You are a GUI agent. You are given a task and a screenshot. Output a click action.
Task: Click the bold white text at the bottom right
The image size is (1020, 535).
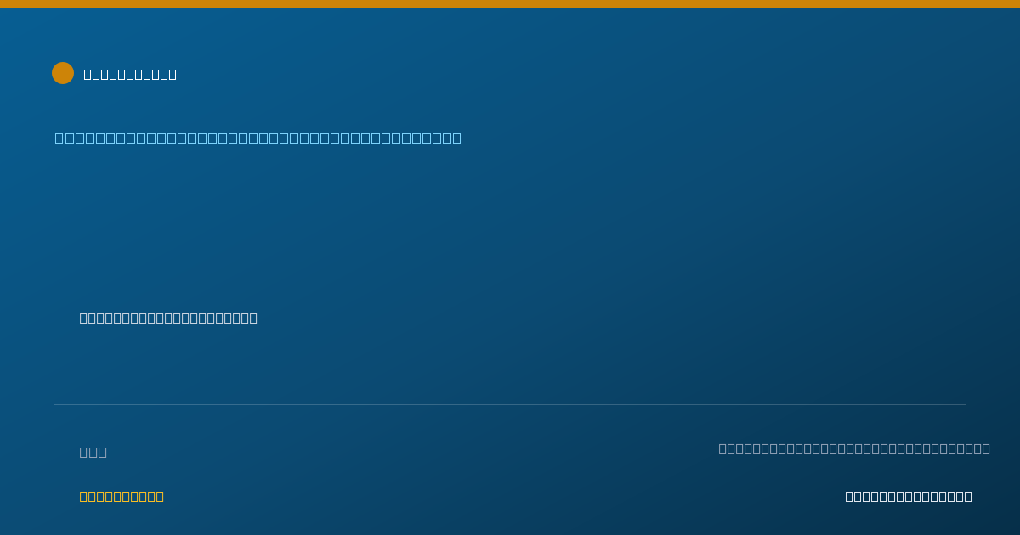tap(909, 496)
